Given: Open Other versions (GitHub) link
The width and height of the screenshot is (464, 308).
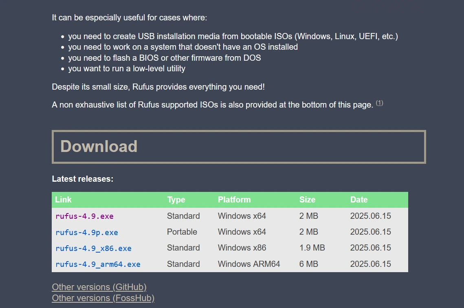Looking at the screenshot, I should (99, 287).
